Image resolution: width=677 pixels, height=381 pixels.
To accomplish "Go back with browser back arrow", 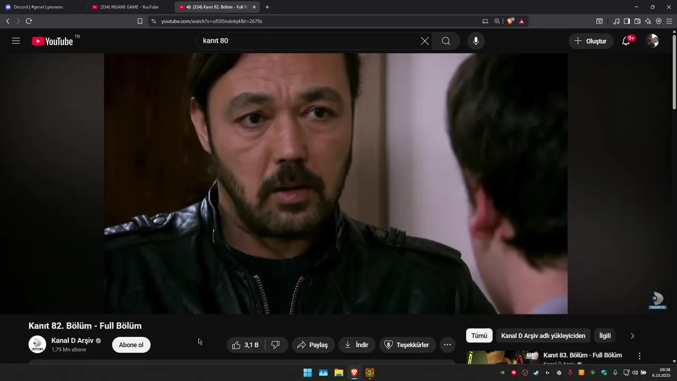I will point(8,21).
